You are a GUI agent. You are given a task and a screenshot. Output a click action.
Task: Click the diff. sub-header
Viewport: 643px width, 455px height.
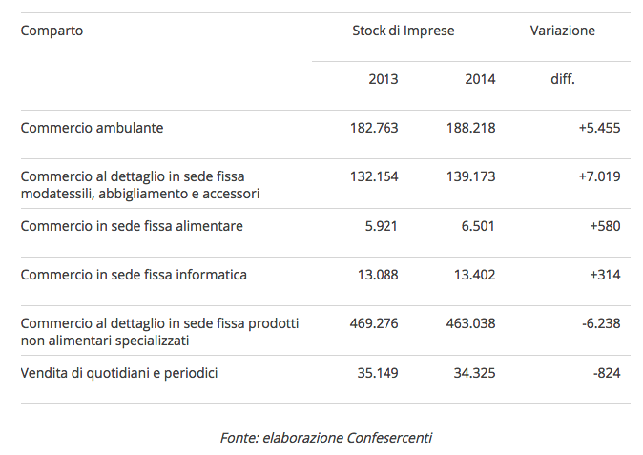(563, 79)
